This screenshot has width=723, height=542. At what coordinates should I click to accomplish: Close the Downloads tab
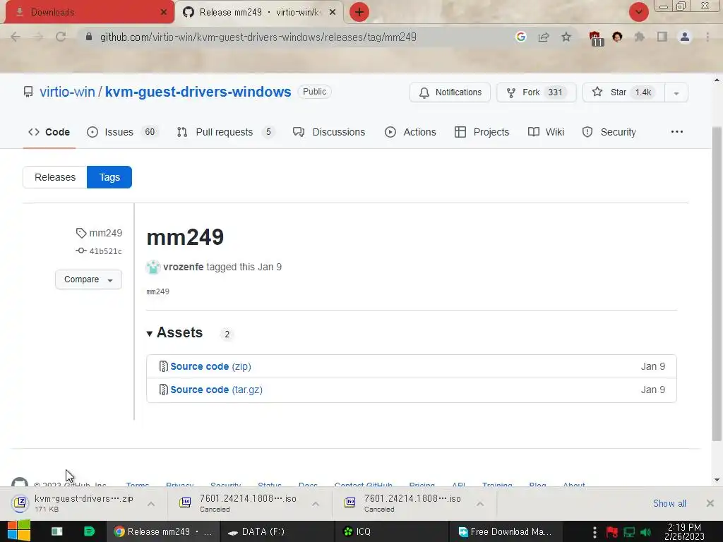pos(164,12)
